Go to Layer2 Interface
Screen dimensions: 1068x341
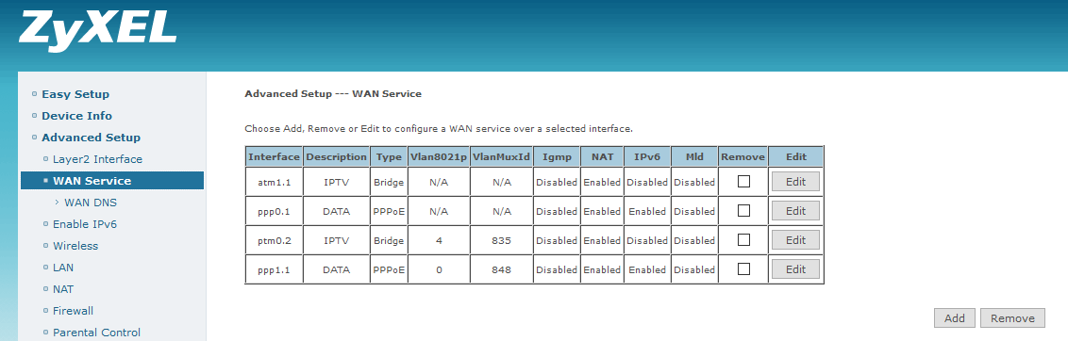pyautogui.click(x=97, y=159)
